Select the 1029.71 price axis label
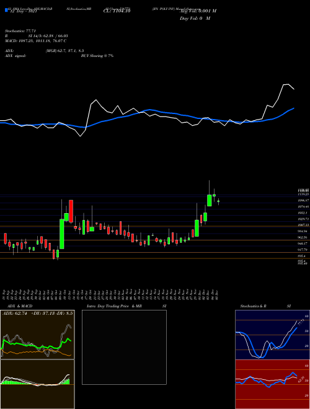310x409 pixels. coord(304,219)
